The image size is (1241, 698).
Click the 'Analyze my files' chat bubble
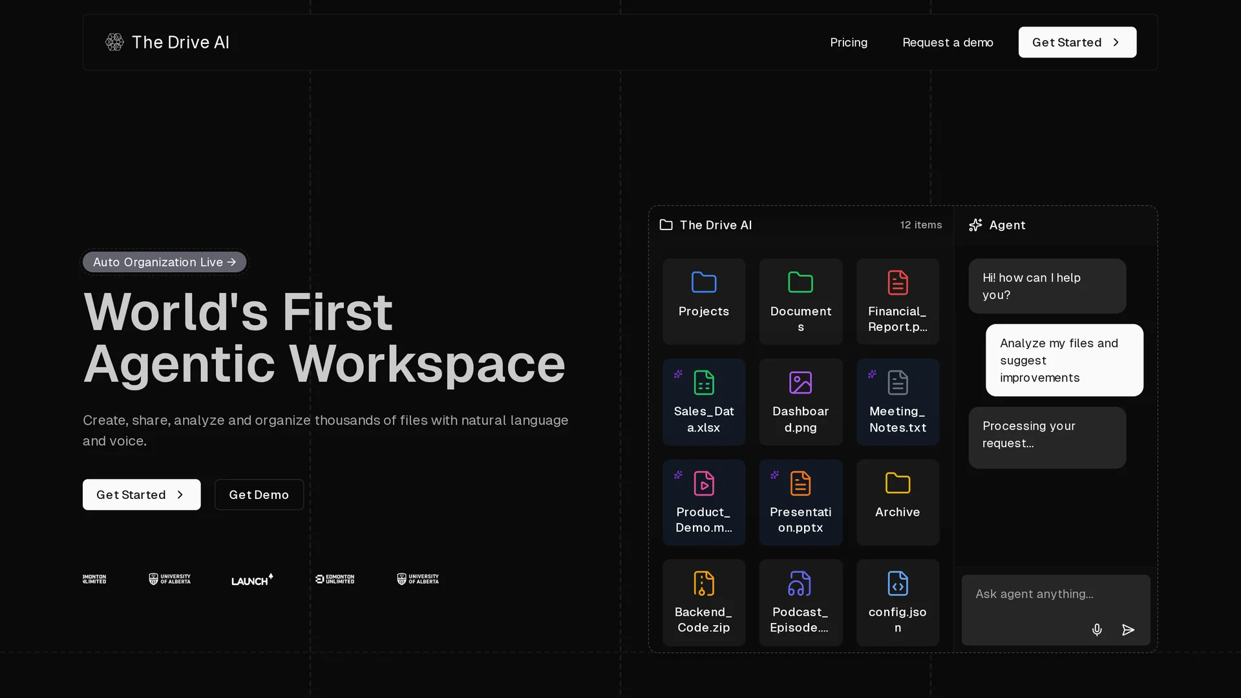pyautogui.click(x=1064, y=360)
